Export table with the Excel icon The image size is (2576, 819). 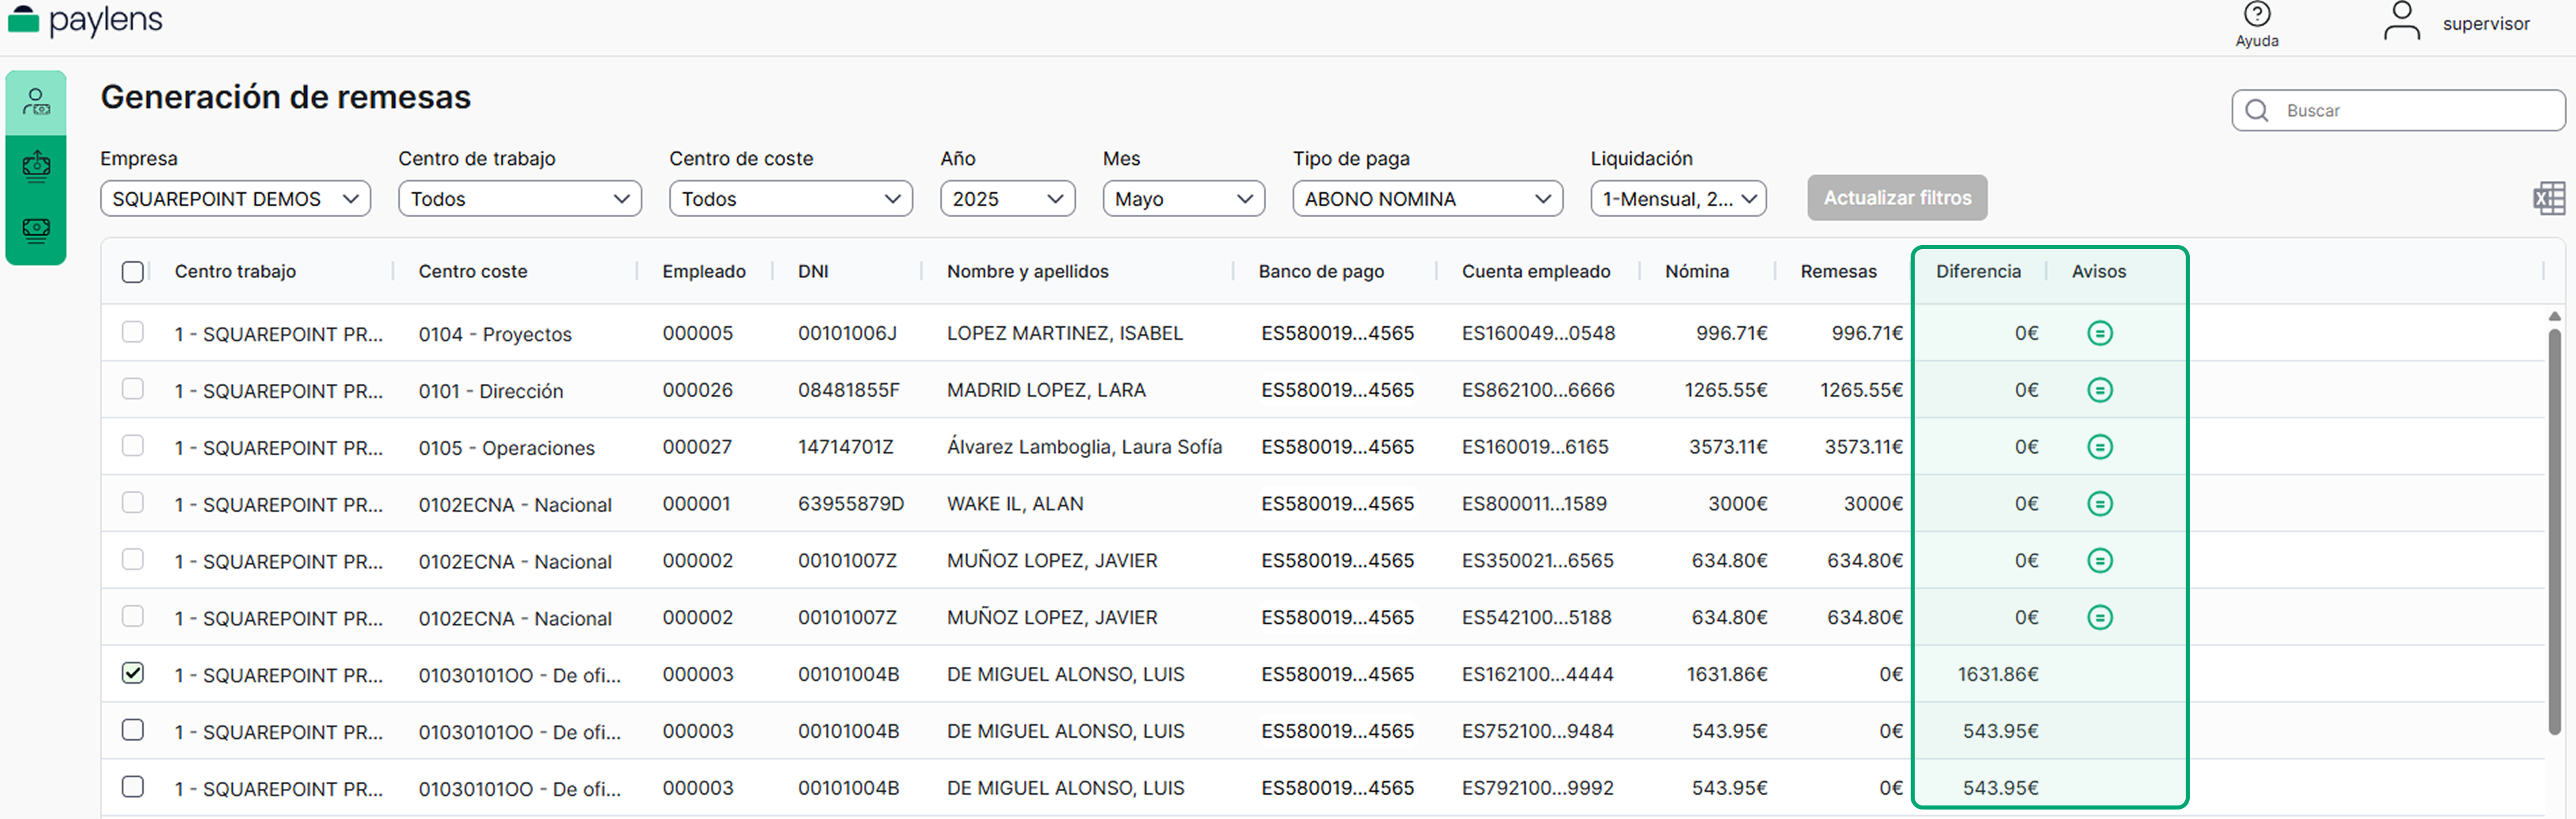[2548, 198]
